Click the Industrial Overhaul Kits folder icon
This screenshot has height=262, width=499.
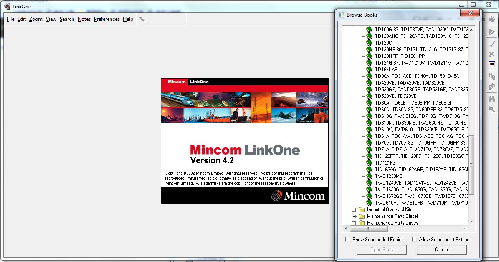tap(362, 210)
